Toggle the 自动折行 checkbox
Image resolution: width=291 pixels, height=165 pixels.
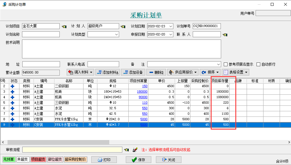pos(259,64)
